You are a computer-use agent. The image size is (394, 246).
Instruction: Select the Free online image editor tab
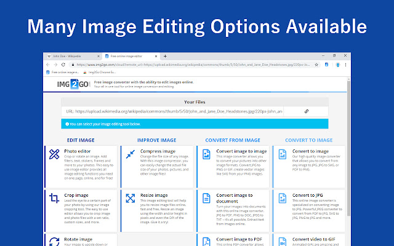click(x=131, y=56)
